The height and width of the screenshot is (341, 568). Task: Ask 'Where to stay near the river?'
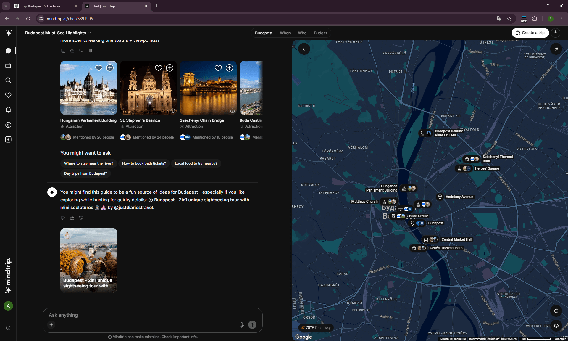(x=89, y=163)
